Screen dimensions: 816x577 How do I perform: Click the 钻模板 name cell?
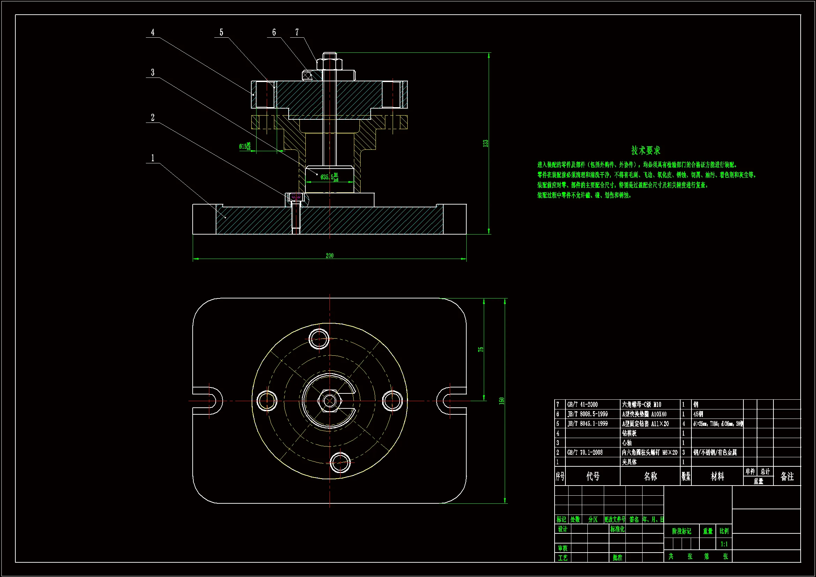tap(629, 434)
